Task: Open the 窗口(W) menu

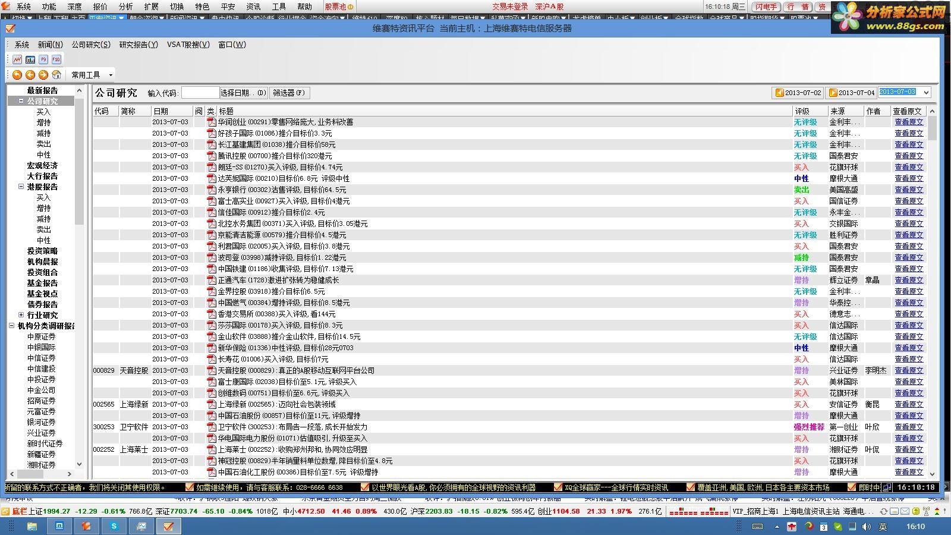Action: tap(232, 45)
